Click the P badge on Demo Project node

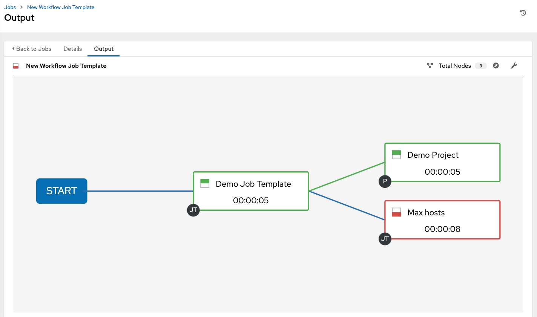pos(385,181)
